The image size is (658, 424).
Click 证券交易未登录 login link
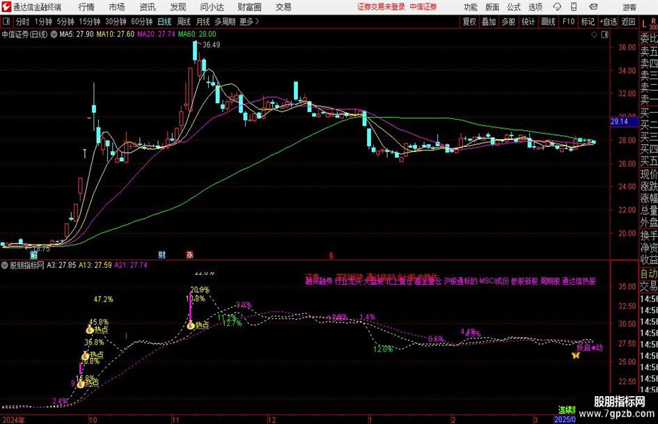coord(381,7)
